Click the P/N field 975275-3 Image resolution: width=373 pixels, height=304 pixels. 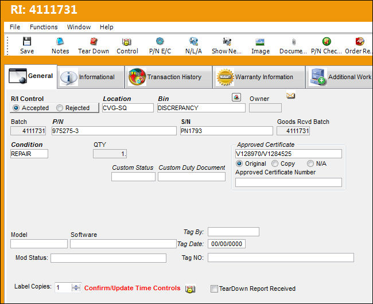tap(114, 131)
